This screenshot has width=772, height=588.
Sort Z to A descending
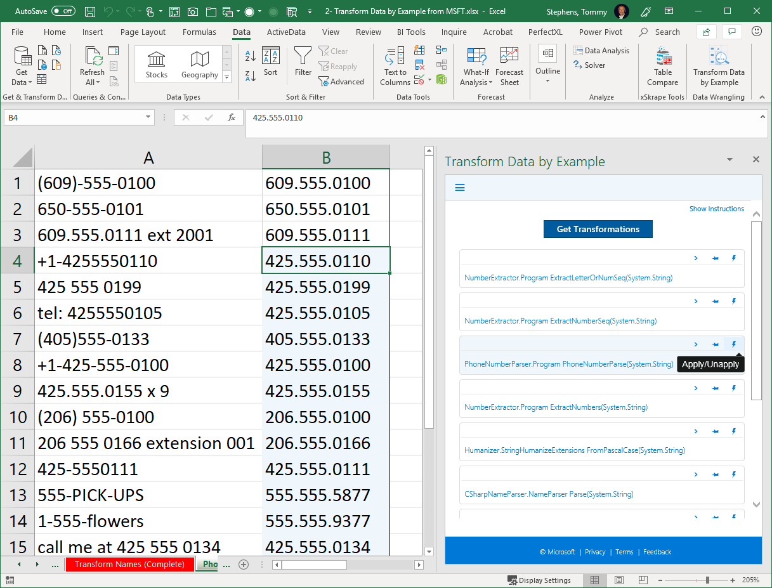[251, 75]
